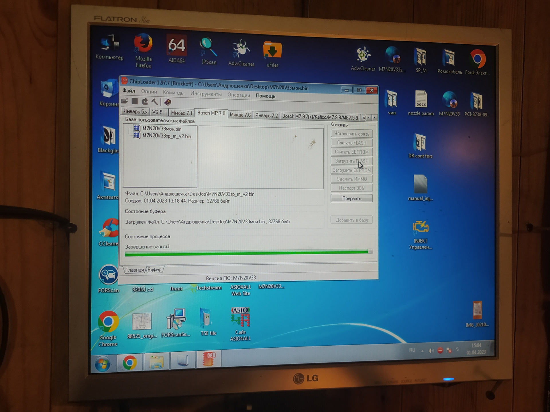
Task: Open the Файл menu
Action: coord(129,91)
